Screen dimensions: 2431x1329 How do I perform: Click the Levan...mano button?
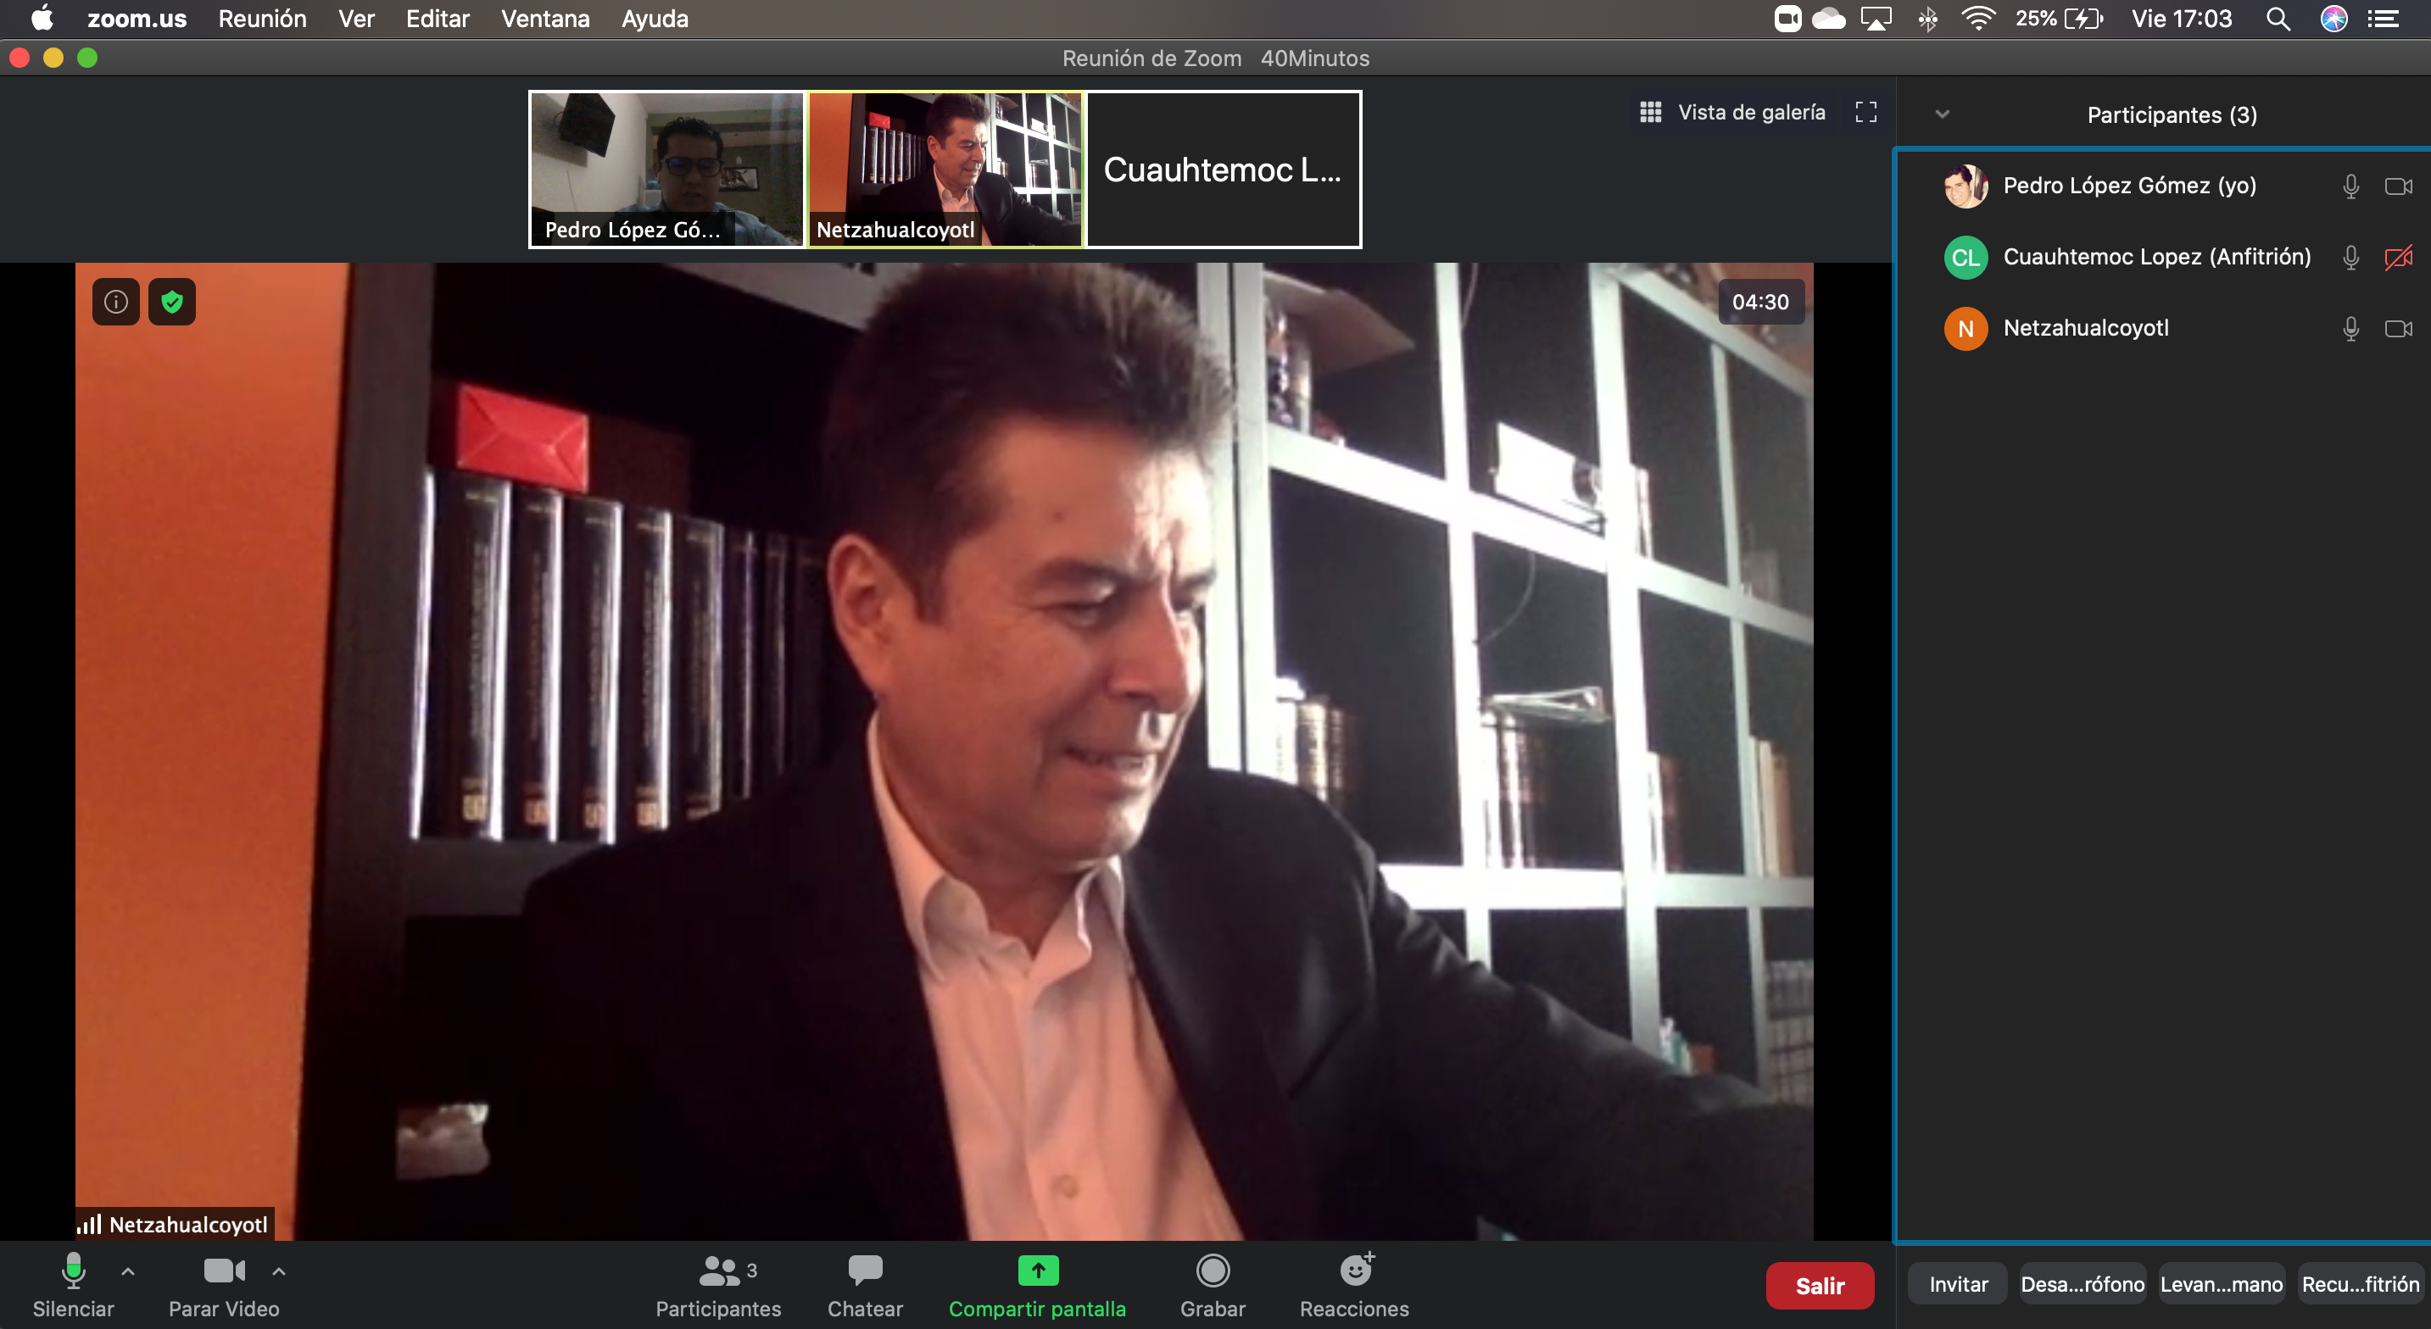tap(2222, 1284)
